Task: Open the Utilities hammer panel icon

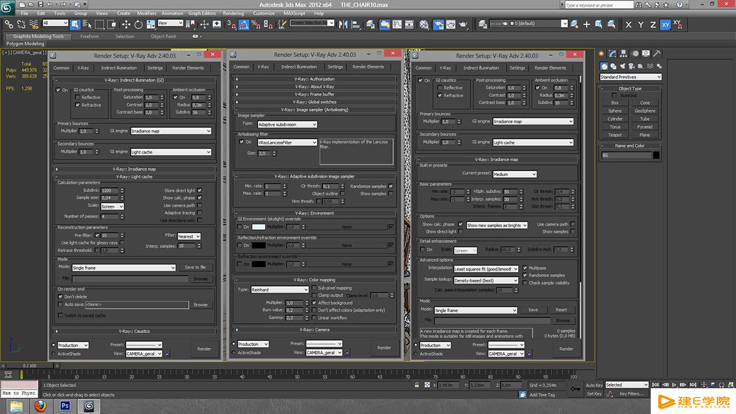Action: (x=656, y=53)
